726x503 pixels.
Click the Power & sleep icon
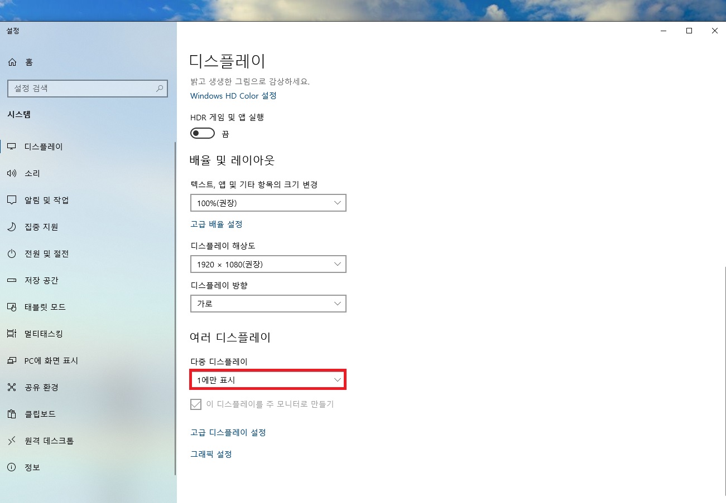[12, 253]
